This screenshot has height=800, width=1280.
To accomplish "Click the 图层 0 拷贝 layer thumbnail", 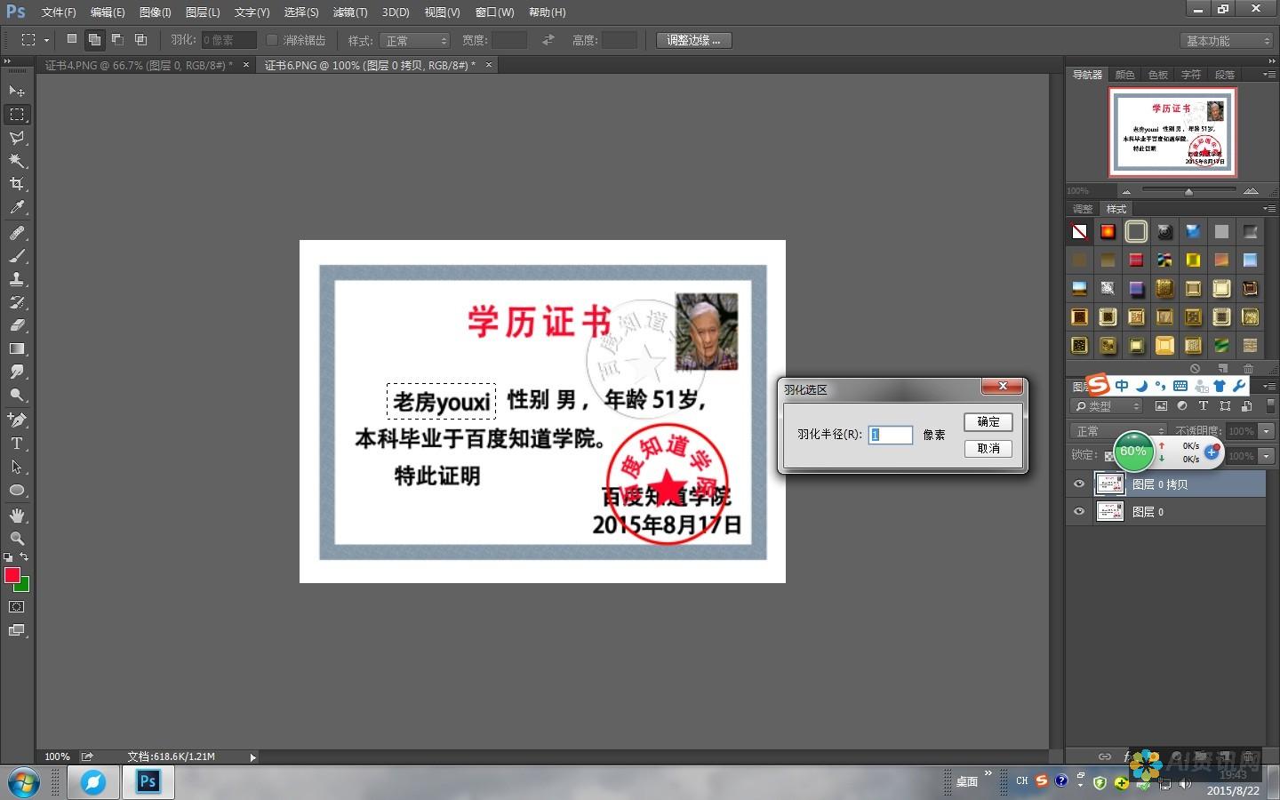I will [x=1109, y=484].
